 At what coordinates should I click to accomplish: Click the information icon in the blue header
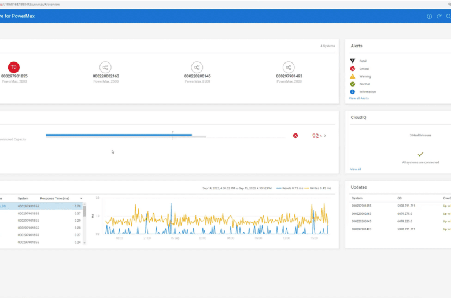pos(429,16)
